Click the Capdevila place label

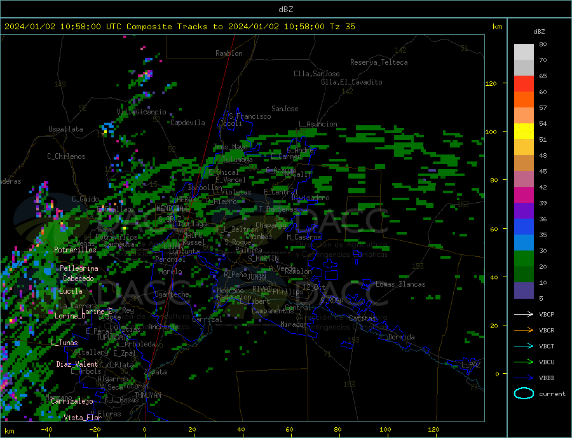188,123
